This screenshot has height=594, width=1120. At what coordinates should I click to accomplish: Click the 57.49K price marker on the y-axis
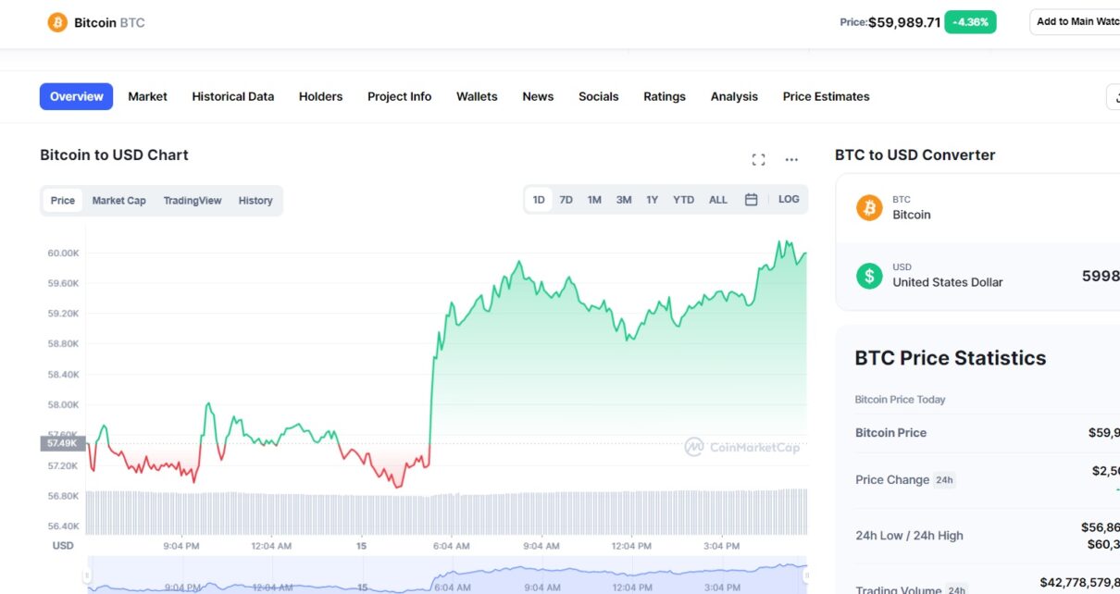click(63, 443)
